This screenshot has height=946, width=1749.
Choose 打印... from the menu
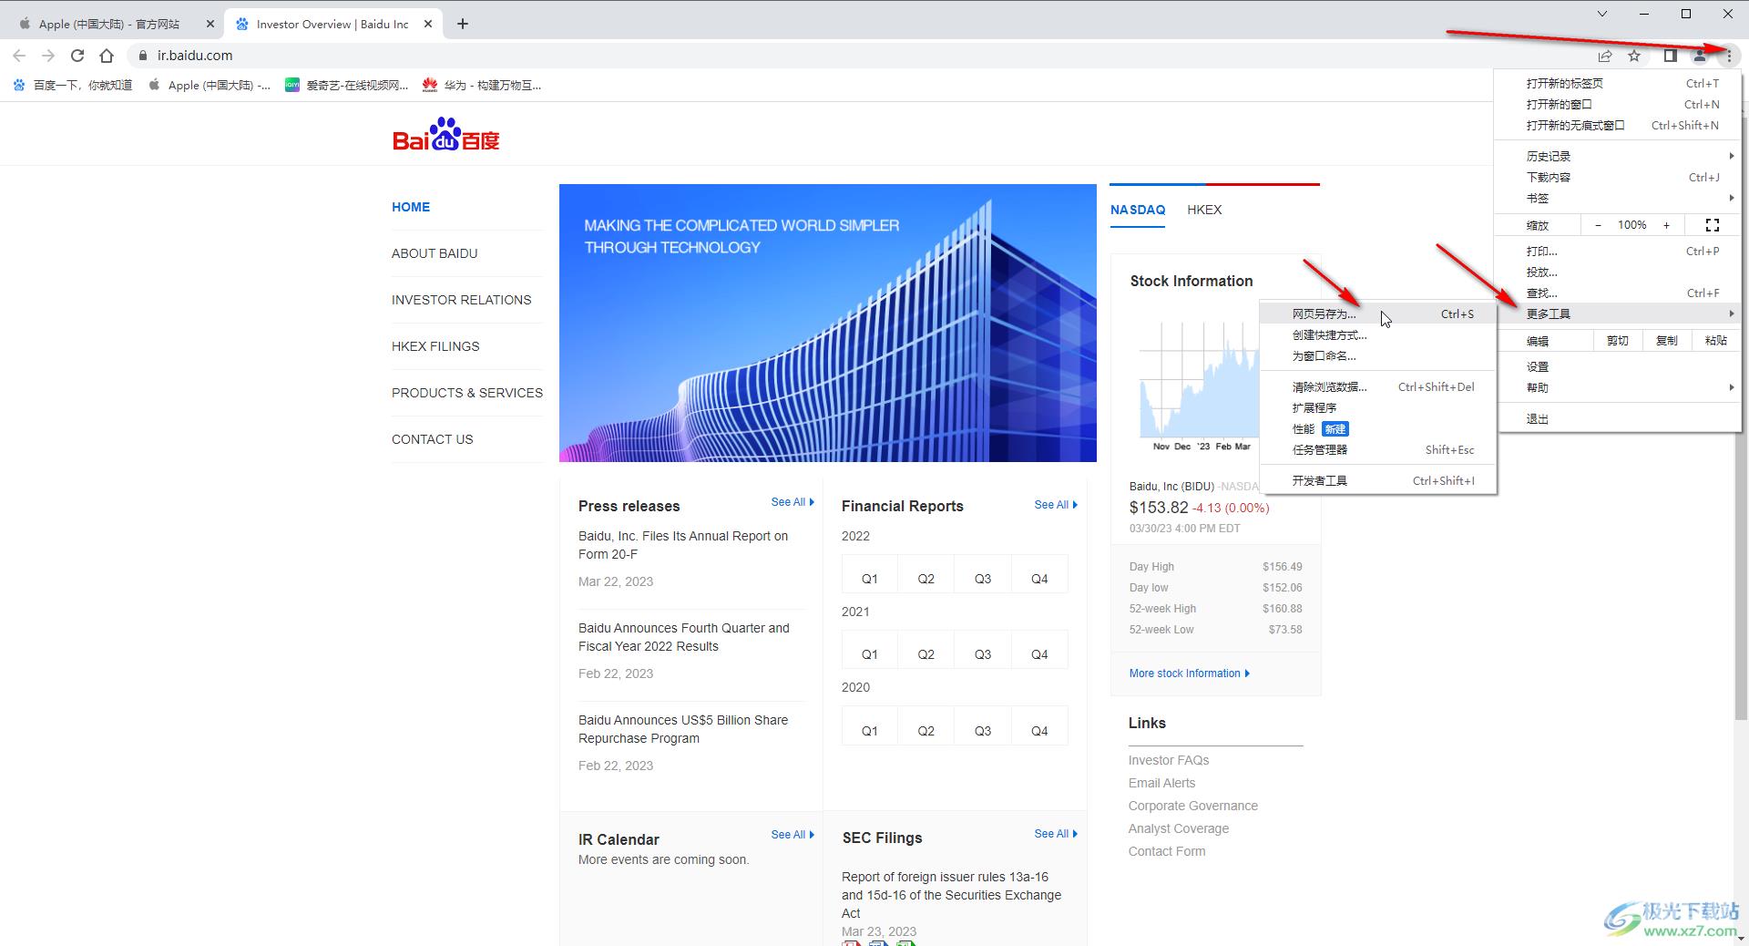click(1619, 251)
